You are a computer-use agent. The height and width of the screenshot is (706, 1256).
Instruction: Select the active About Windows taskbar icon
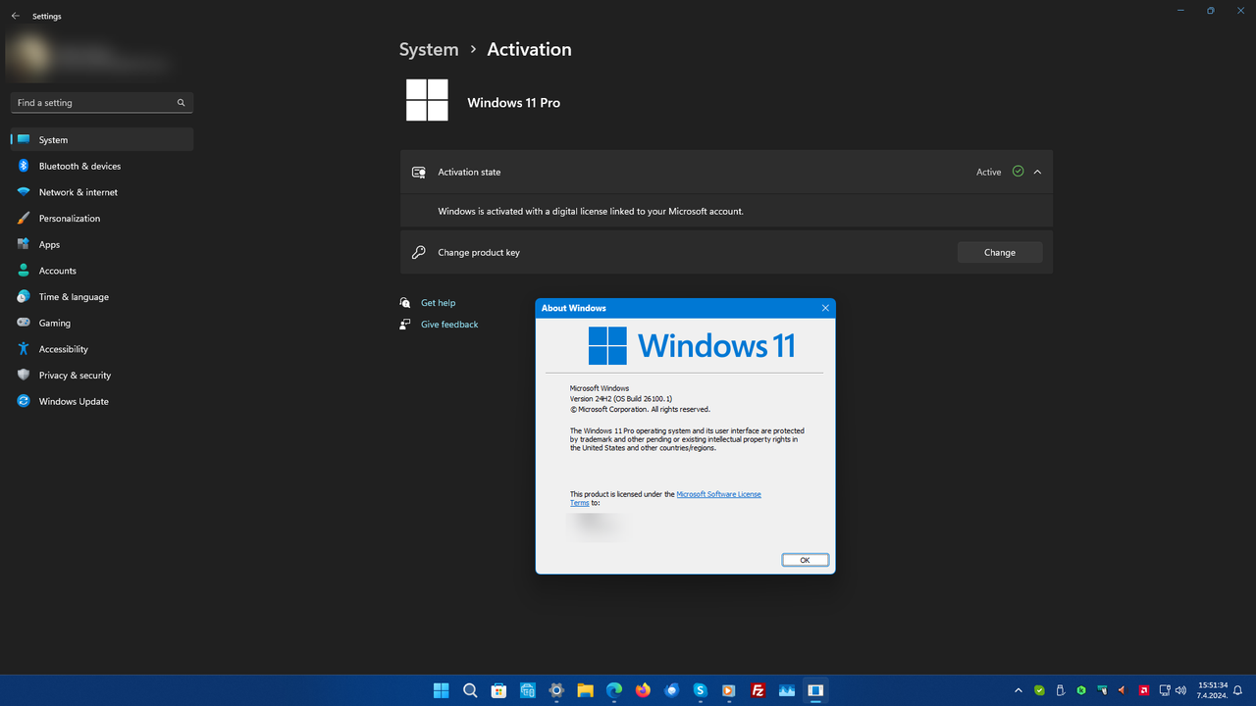pos(815,690)
